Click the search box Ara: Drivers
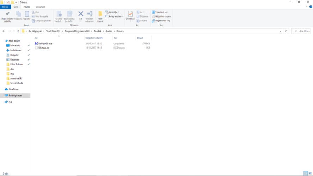313x176 pixels. (301, 31)
